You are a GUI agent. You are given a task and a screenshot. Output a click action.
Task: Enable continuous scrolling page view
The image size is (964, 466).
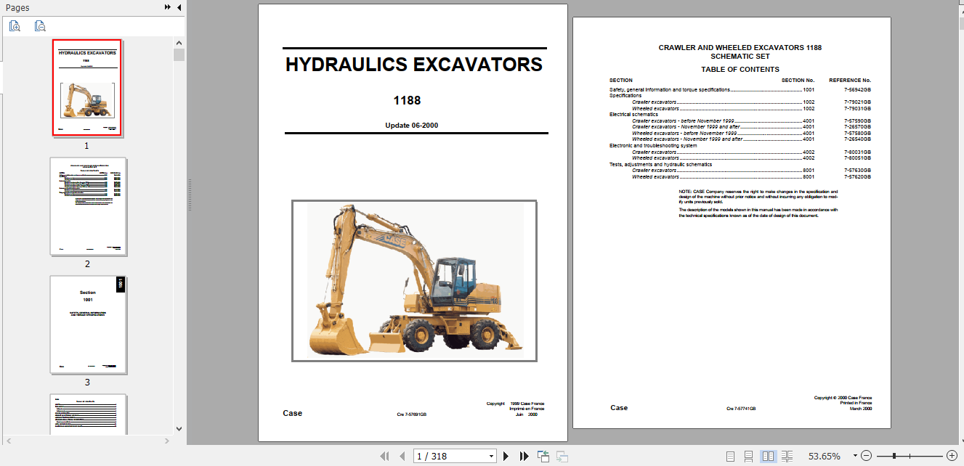(748, 456)
